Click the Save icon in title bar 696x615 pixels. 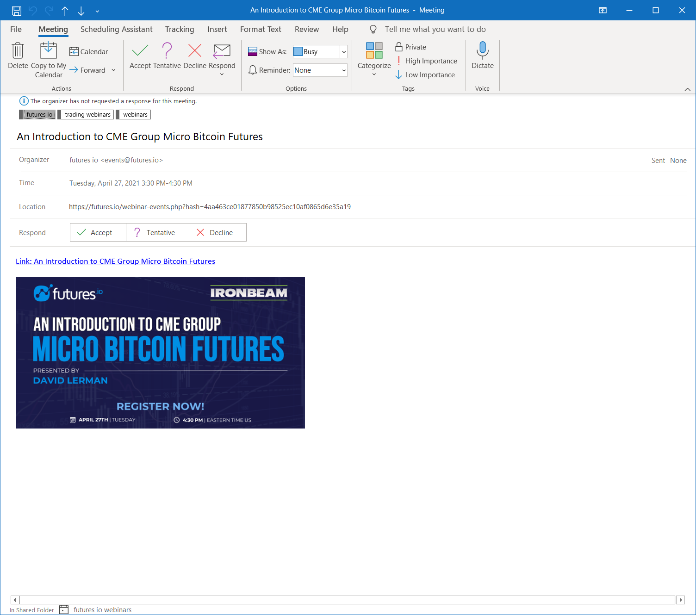(17, 10)
